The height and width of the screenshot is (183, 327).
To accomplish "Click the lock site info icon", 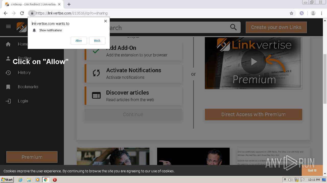I will [32, 13].
